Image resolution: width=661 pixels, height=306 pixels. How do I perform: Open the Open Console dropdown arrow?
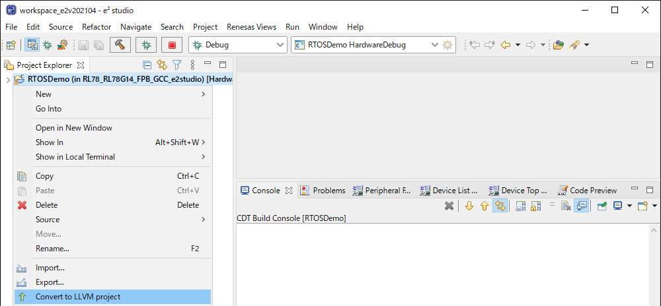point(654,206)
